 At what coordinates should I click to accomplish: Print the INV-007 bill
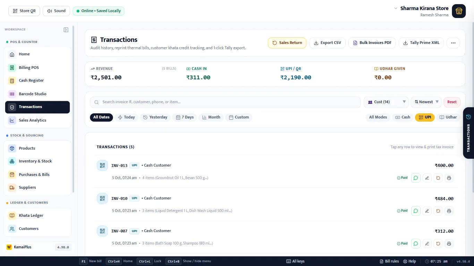[449, 243]
